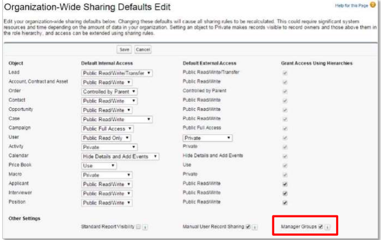Open the Macro internal access dropdown
381x240 pixels.
106,175
